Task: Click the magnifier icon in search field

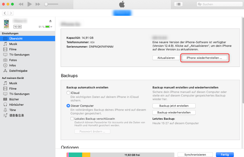Action: click(x=200, y=4)
